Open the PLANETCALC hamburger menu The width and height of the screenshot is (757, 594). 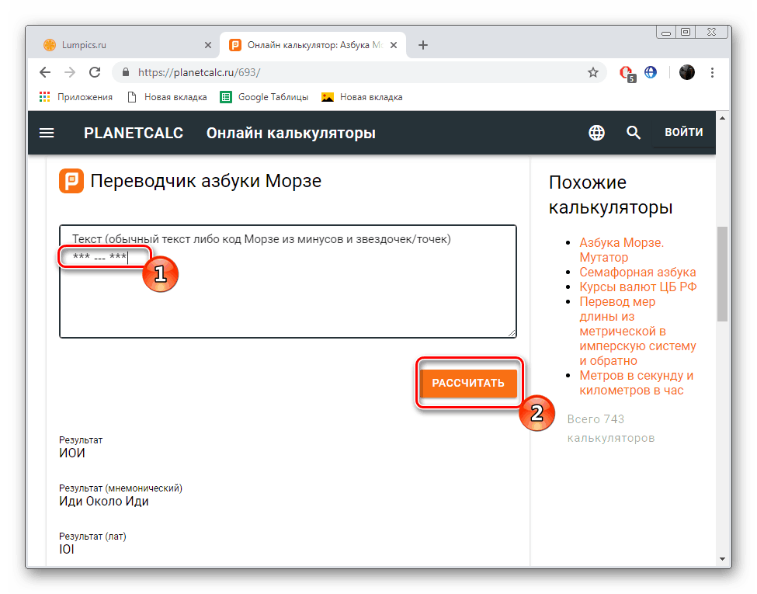(x=47, y=133)
